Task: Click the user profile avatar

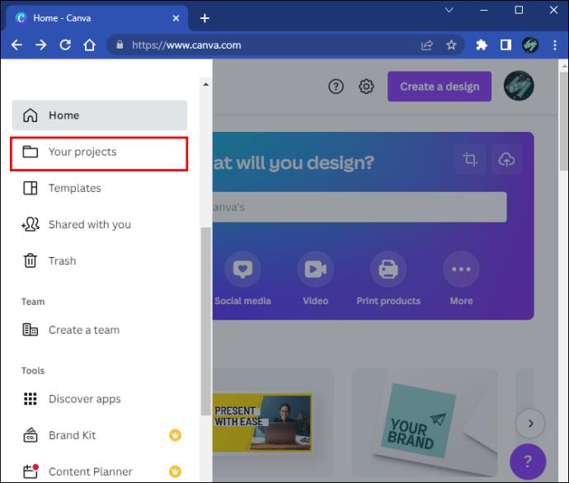Action: (x=519, y=86)
